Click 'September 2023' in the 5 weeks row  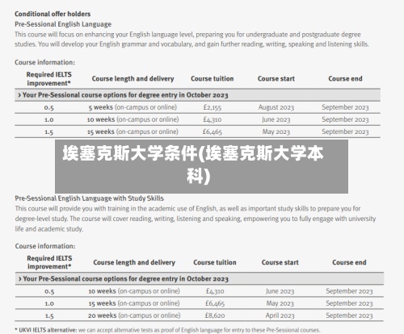click(x=345, y=107)
